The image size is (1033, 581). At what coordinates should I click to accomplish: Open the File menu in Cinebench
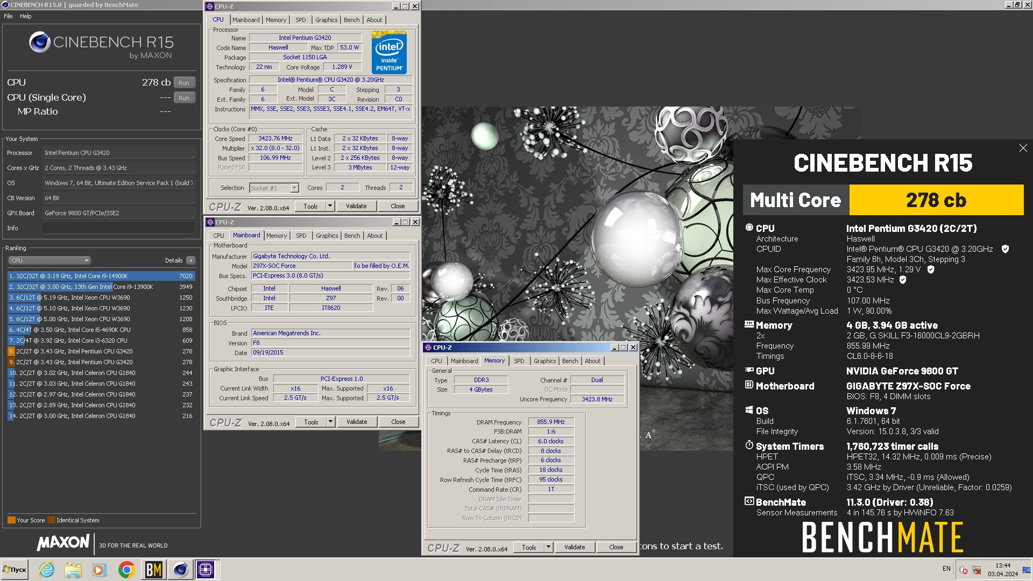8,16
